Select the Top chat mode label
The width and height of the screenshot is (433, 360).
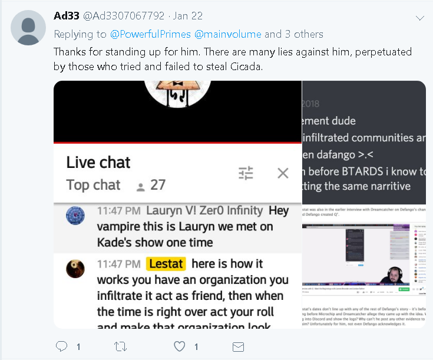93,185
